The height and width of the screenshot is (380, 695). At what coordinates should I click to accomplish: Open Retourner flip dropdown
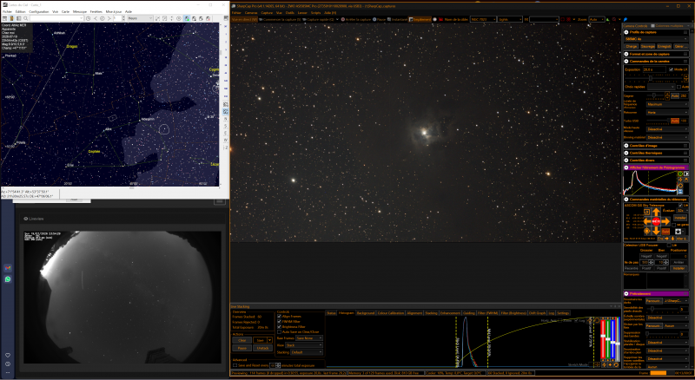[x=667, y=113]
